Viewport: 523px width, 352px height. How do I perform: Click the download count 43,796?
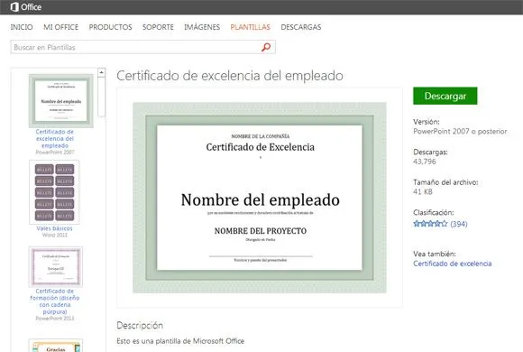[425, 162]
